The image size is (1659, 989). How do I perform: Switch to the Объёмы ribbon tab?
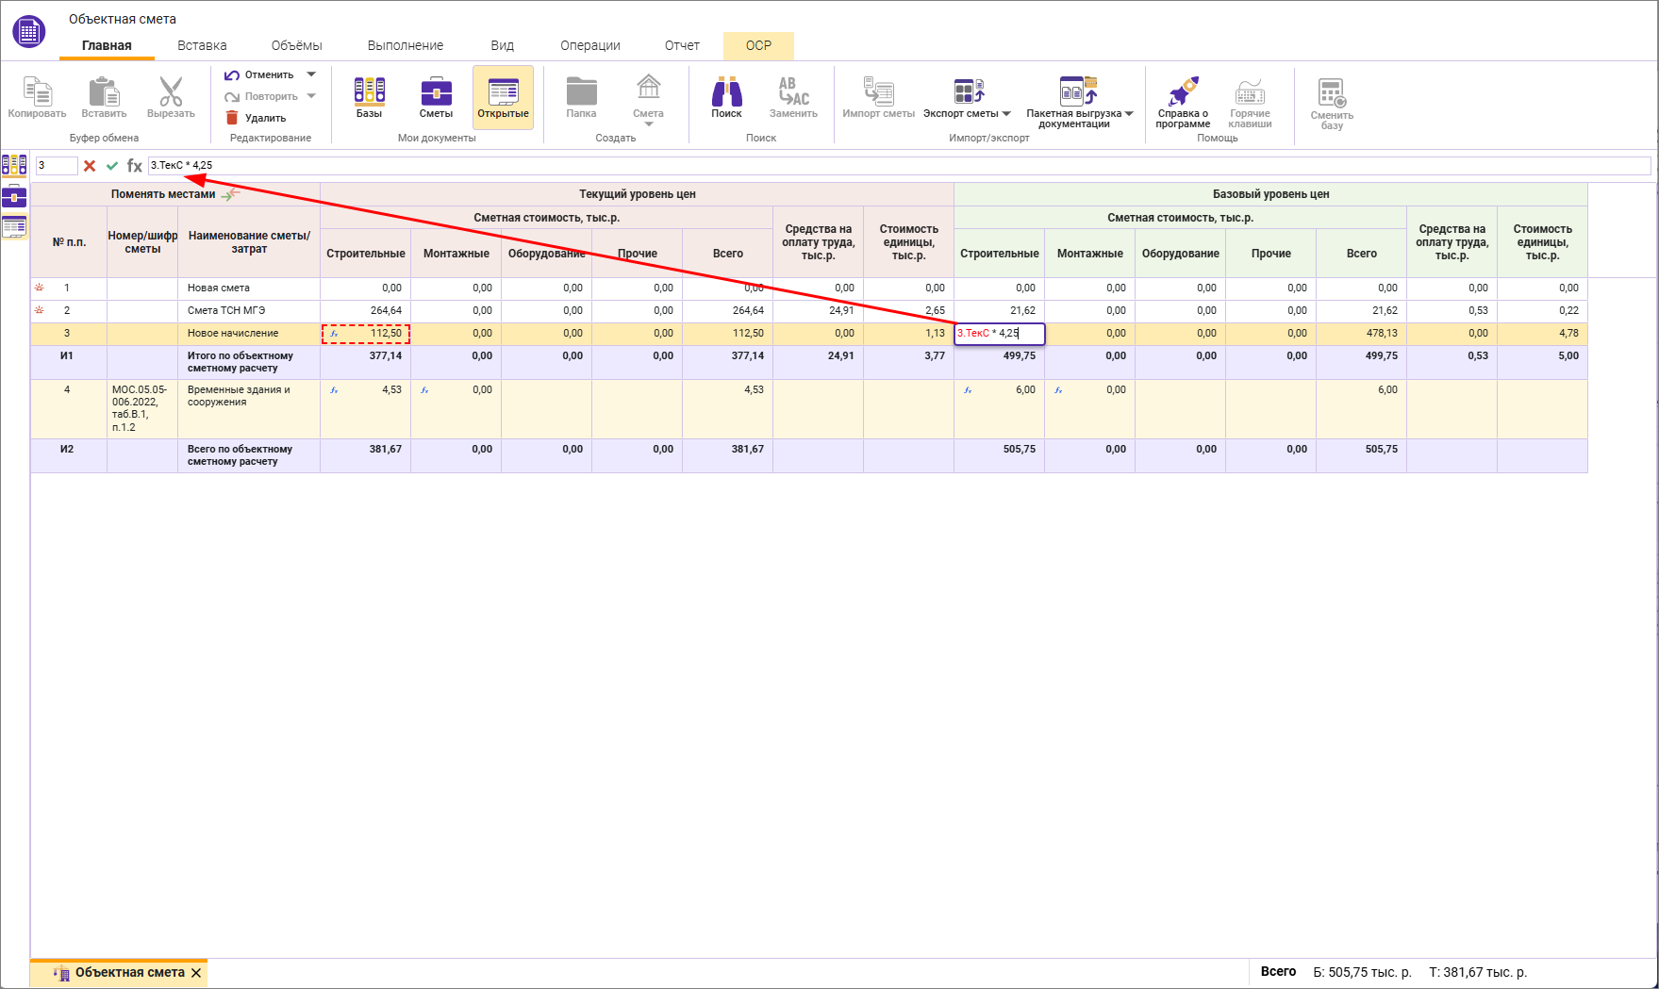coord(296,45)
